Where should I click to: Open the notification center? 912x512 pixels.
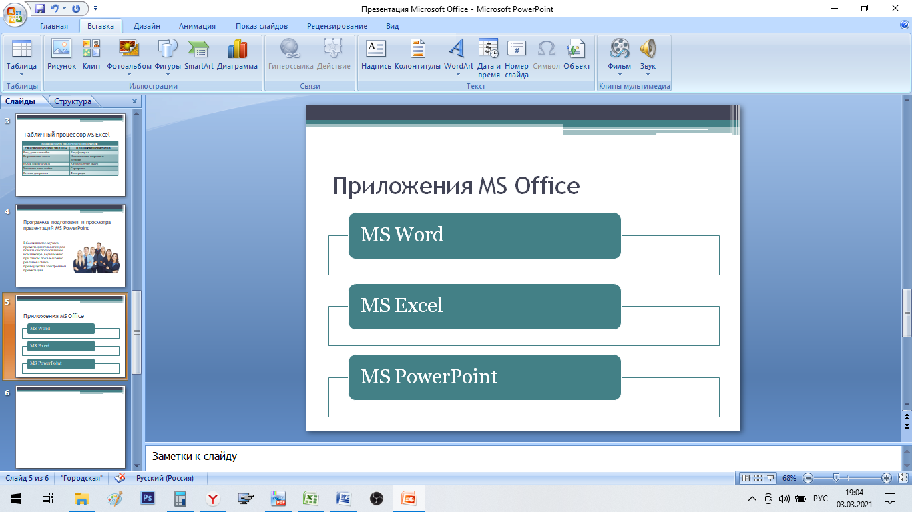890,498
